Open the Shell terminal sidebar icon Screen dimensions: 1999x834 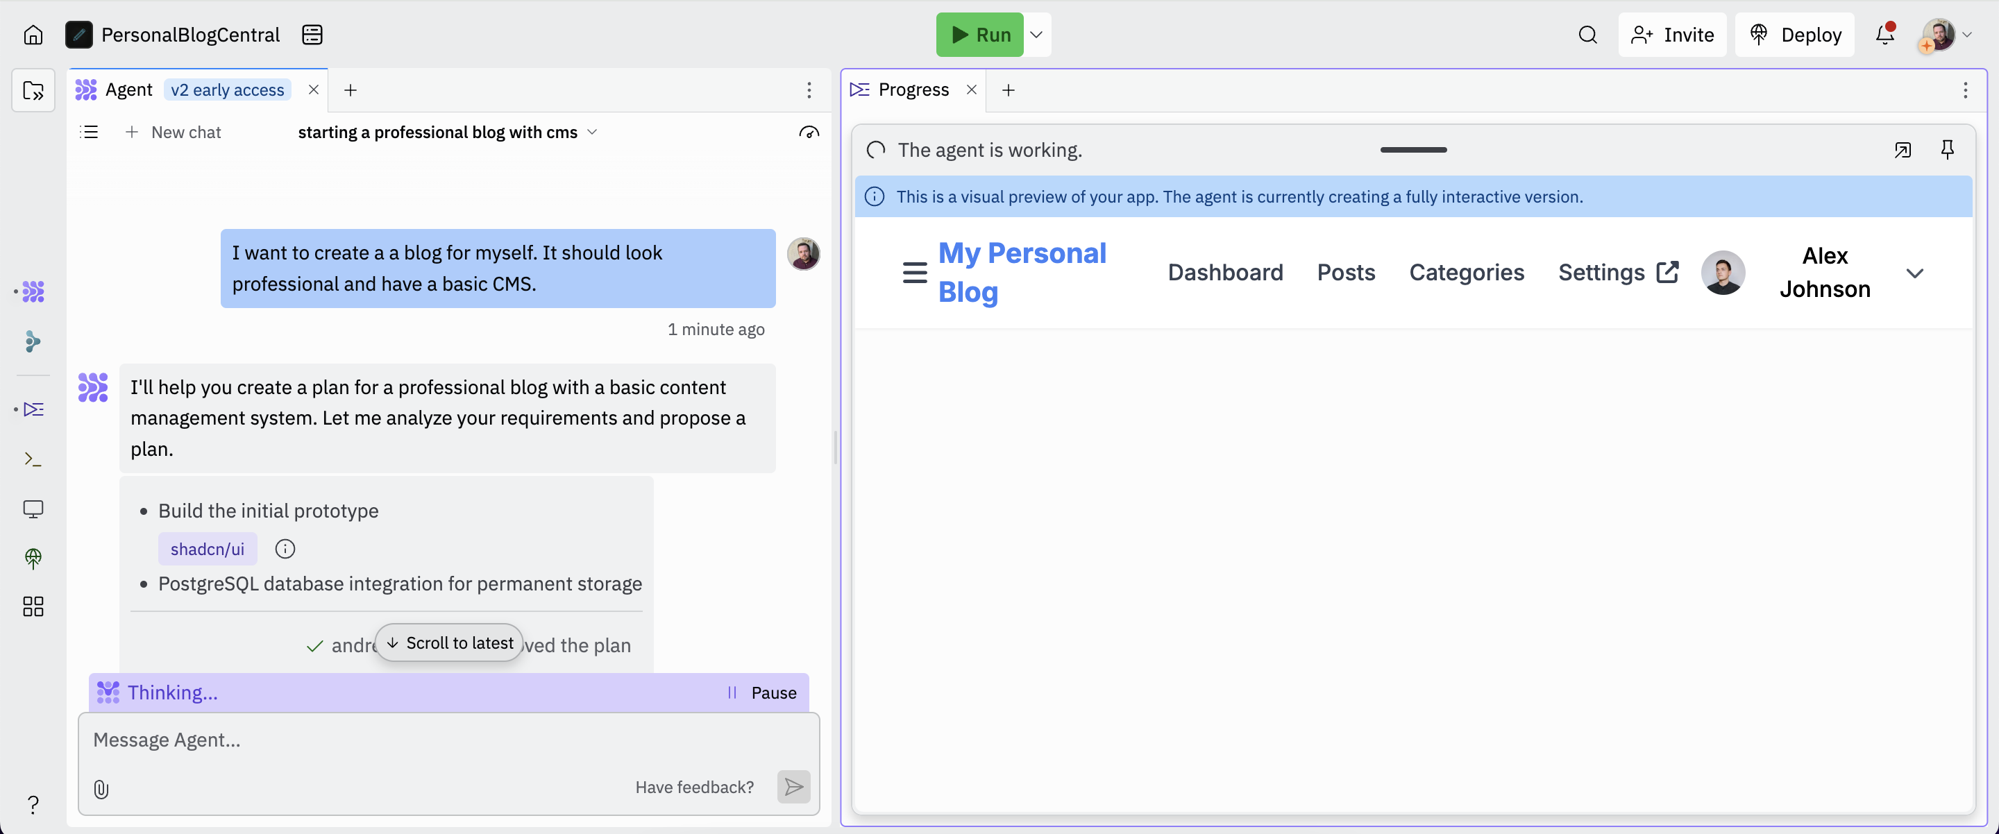[x=33, y=459]
